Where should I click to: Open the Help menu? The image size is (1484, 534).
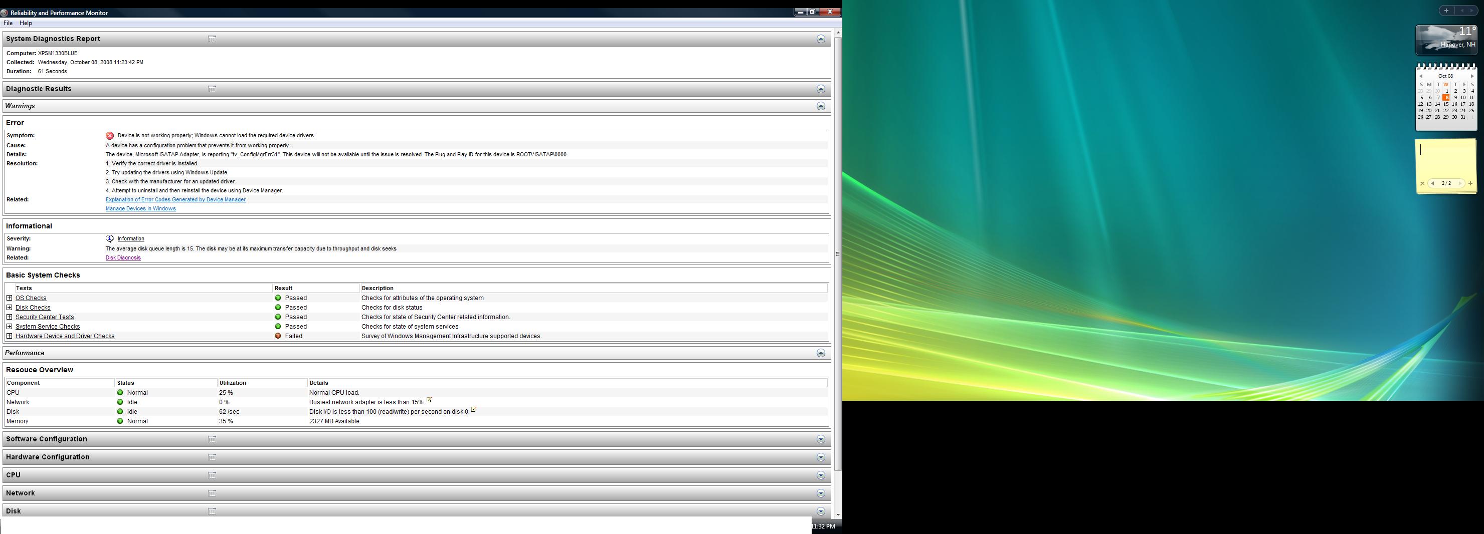click(26, 23)
